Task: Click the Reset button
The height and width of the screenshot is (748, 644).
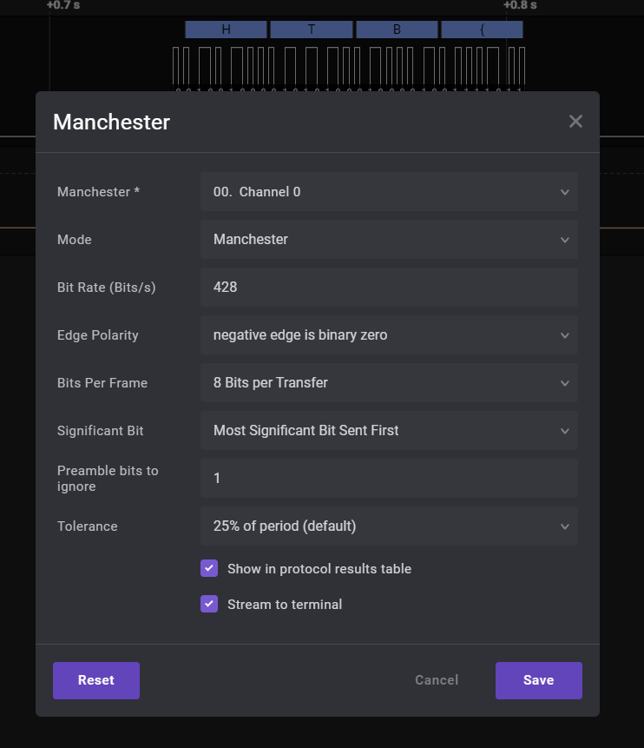Action: pos(95,680)
